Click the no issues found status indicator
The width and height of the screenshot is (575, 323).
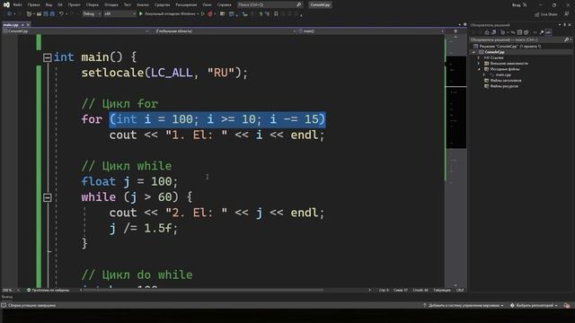(x=49, y=291)
